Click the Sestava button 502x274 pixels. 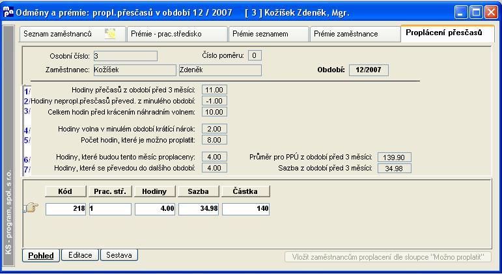(x=119, y=255)
